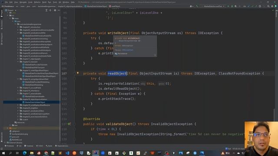The width and height of the screenshot is (278, 156).
Task: Click the is.defaultReadObject() call
Action: point(120,88)
